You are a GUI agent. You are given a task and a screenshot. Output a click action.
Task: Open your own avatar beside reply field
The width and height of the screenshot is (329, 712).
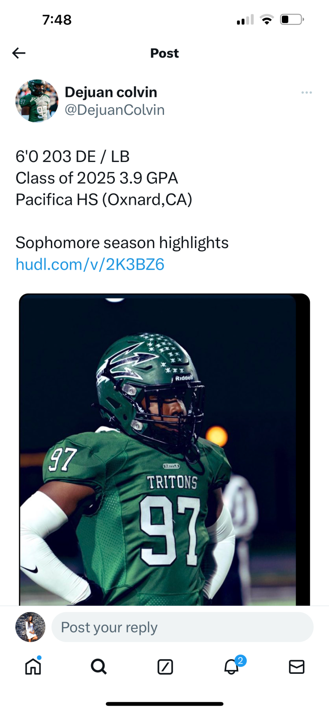(x=30, y=627)
